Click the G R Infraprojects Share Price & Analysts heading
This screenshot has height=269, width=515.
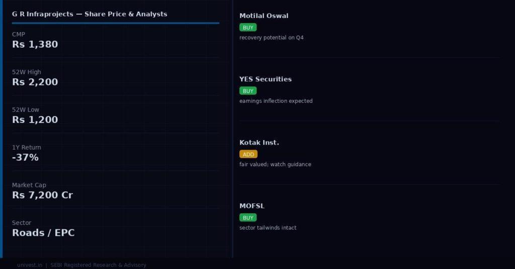[90, 14]
